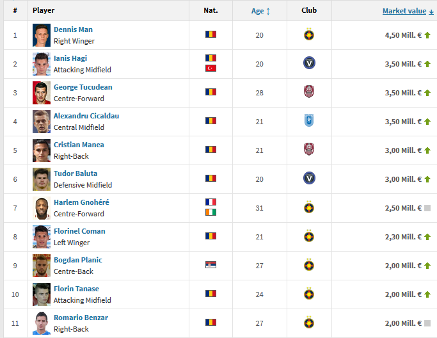Viewport: 437px width, 338px height.
Task: Open Florinel Coman's player profile
Action: click(x=79, y=231)
